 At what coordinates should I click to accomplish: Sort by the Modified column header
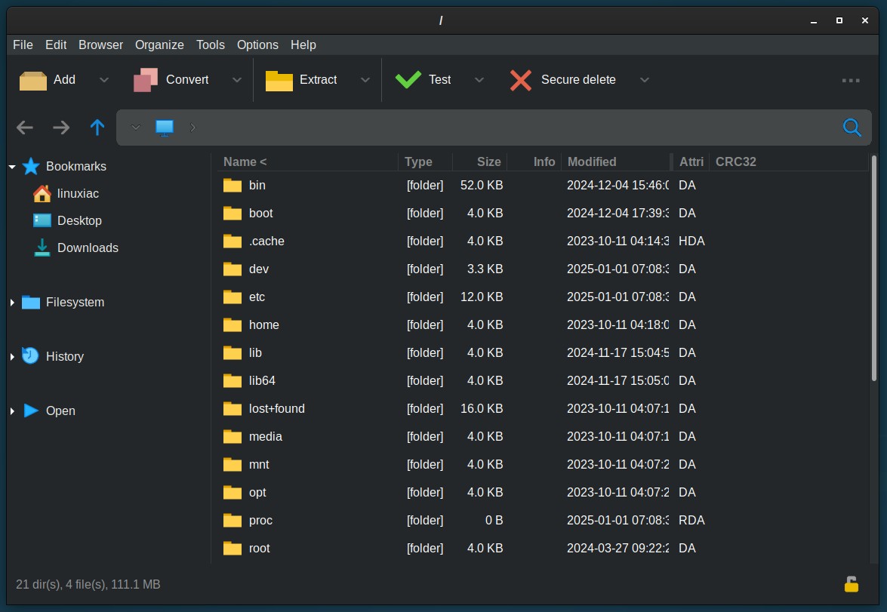tap(617, 161)
